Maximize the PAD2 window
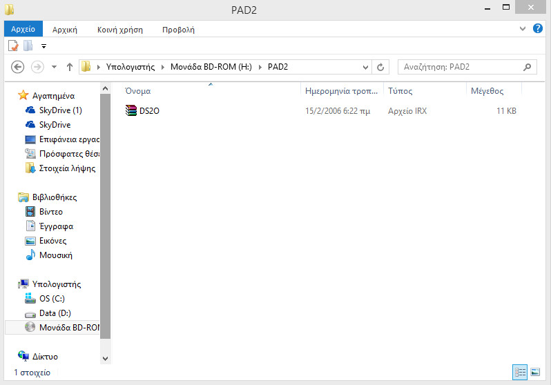The width and height of the screenshot is (551, 385). tap(506, 8)
